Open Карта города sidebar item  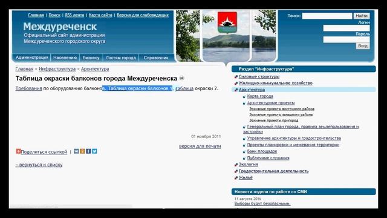point(260,96)
